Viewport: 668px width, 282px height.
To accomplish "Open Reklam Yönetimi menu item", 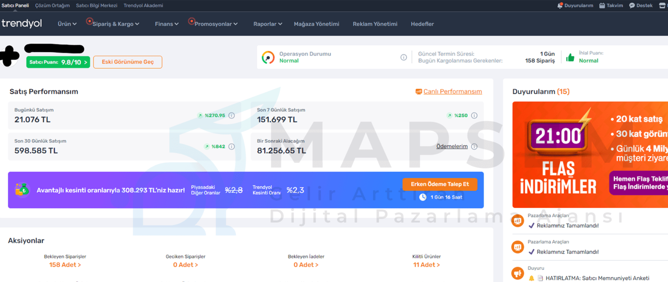I will (x=375, y=24).
